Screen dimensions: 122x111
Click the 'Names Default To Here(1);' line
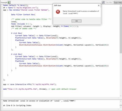[x=16, y=5]
